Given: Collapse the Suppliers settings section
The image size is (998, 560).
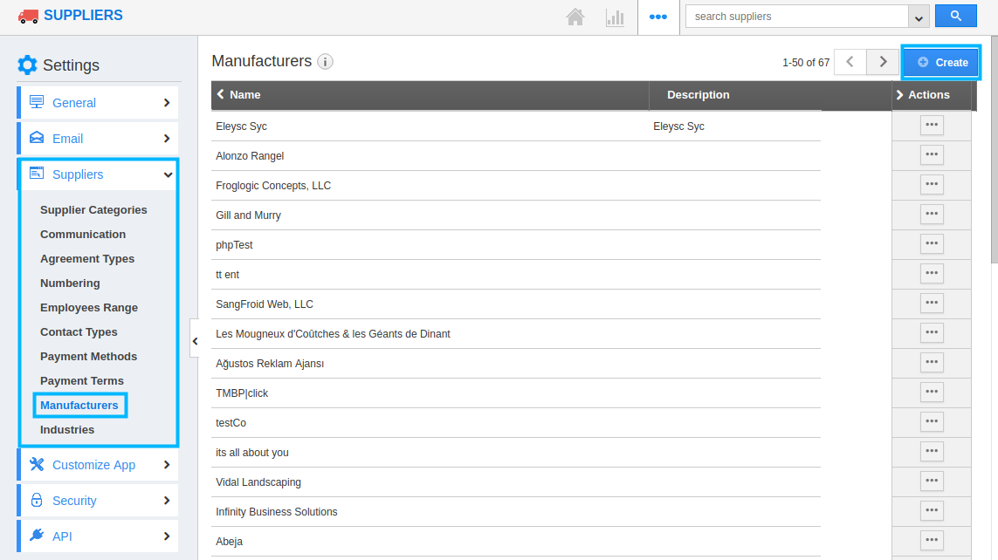Looking at the screenshot, I should click(98, 174).
